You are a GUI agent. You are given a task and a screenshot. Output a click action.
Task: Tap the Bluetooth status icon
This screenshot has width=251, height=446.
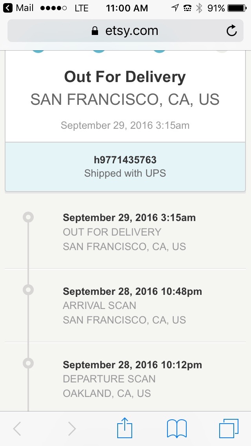pyautogui.click(x=199, y=8)
